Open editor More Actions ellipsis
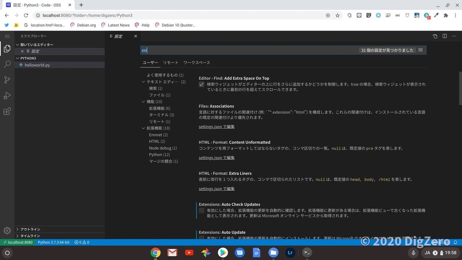 (454, 36)
